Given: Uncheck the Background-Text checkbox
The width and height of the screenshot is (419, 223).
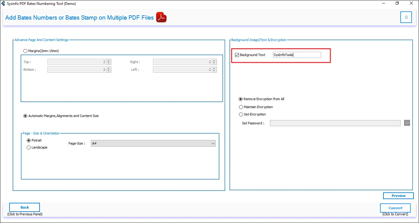Looking at the screenshot, I should [x=237, y=55].
